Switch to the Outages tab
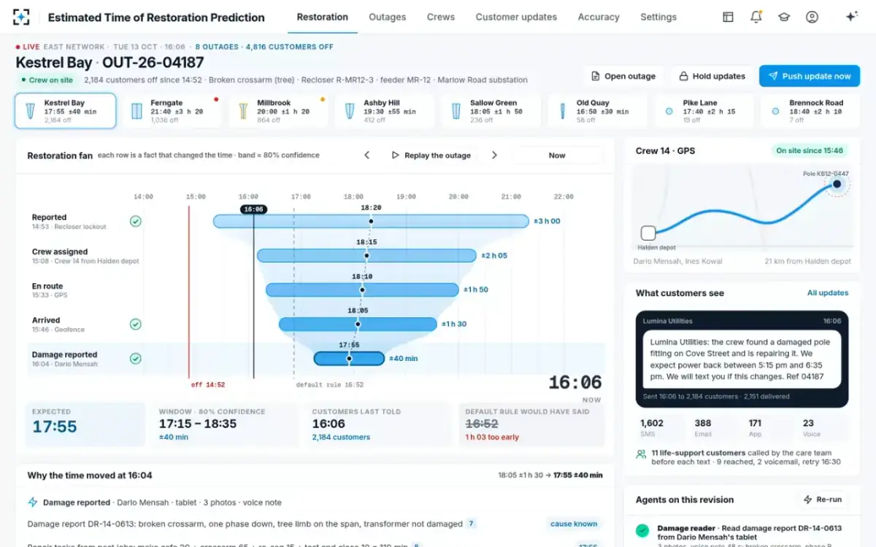 coord(387,17)
